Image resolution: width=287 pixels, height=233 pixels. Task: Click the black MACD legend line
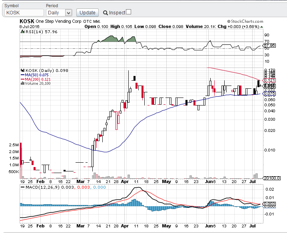click(x=23, y=187)
